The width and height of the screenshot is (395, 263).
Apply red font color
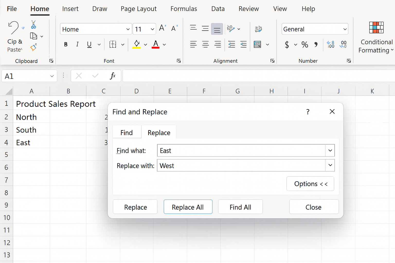(156, 44)
